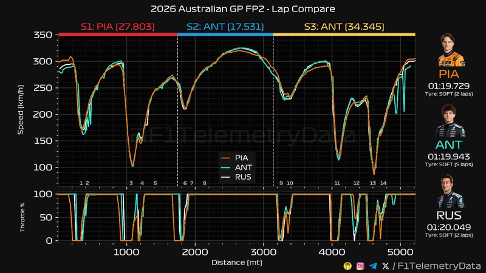Screen dimensions: 486x273
Task: Click the S1: PIA (27.803) heading
Action: coord(118,27)
